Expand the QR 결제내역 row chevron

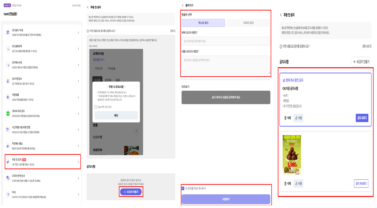(78, 49)
